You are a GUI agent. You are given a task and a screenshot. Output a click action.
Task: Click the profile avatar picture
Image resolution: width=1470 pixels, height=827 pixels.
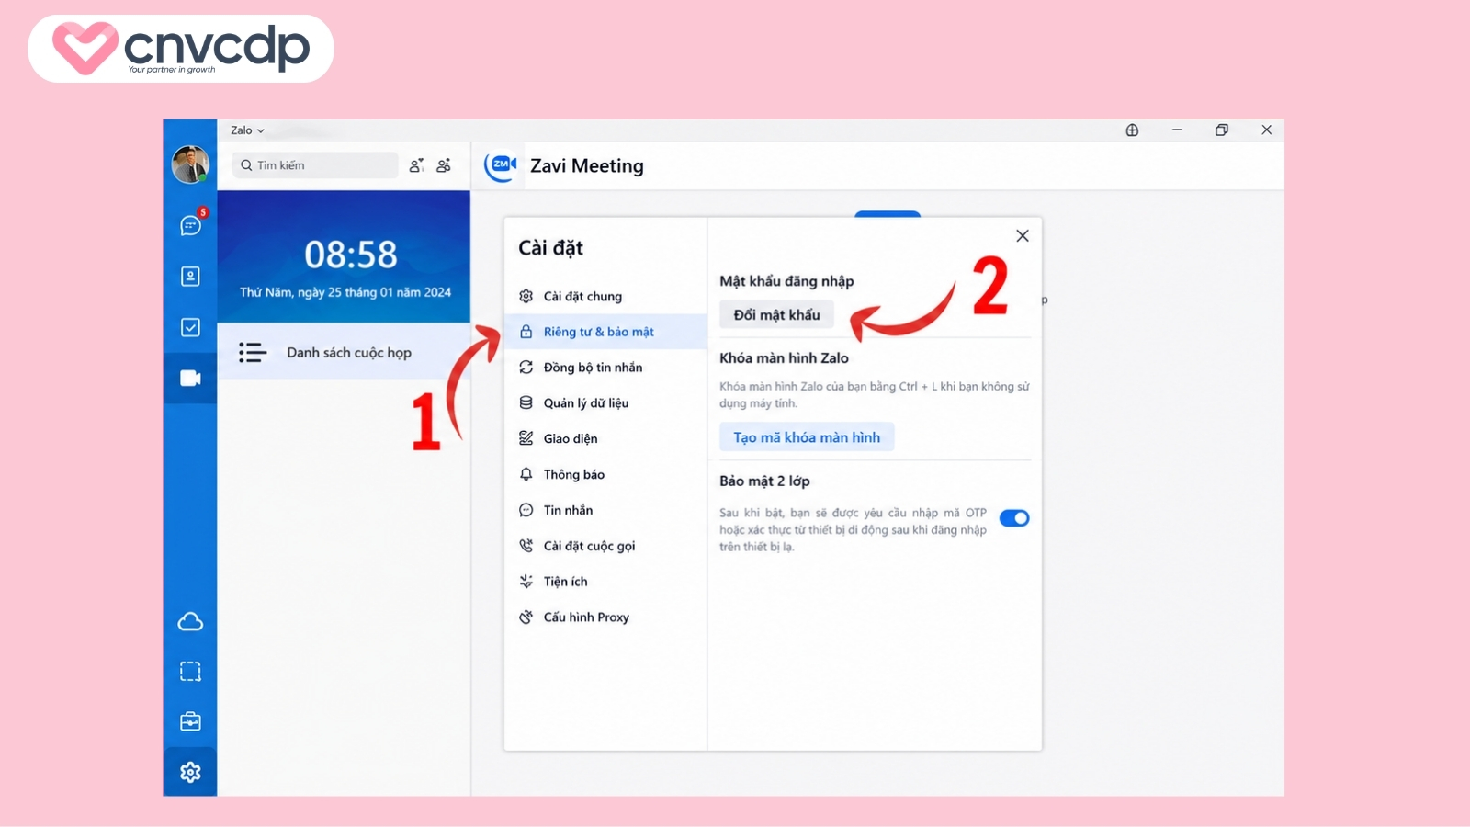click(x=190, y=165)
